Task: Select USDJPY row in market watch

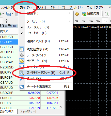Action: point(9,42)
